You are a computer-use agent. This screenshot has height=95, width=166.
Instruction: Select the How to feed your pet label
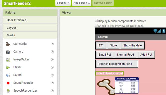110,73
